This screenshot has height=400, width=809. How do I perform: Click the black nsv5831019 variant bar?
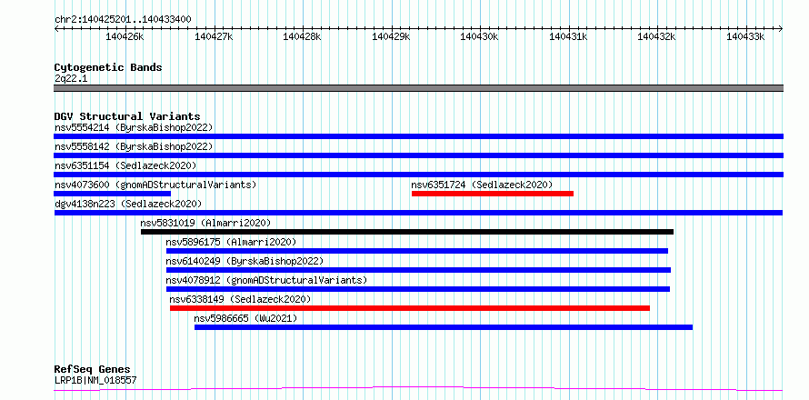coord(407,232)
